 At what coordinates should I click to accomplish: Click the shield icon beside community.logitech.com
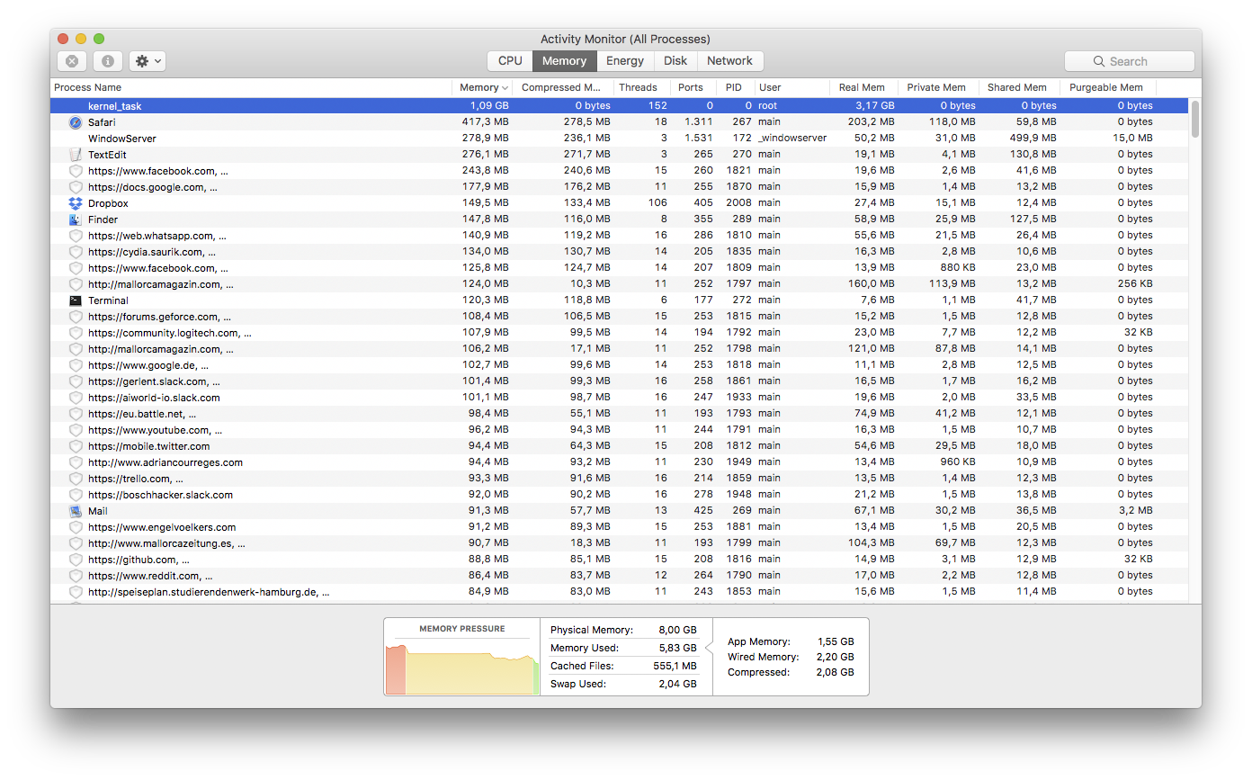point(76,333)
